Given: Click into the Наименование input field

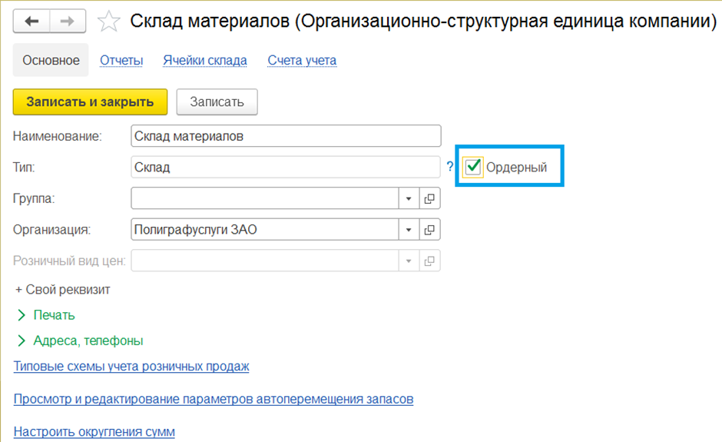Looking at the screenshot, I should coord(286,136).
